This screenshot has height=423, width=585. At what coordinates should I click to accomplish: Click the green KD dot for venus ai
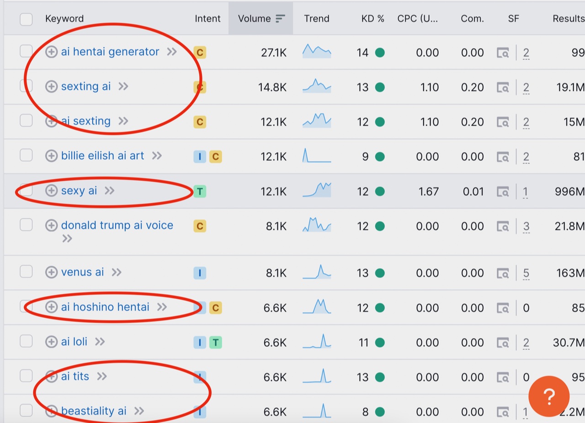[380, 273]
